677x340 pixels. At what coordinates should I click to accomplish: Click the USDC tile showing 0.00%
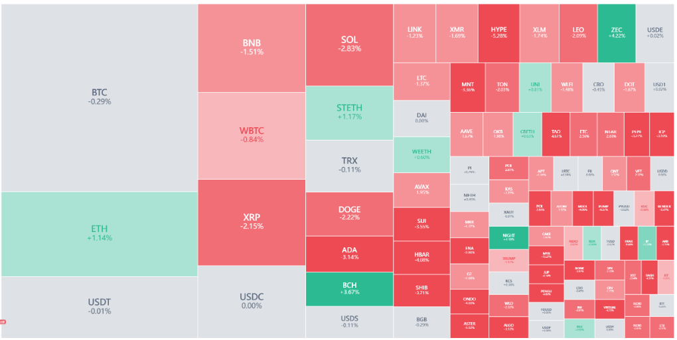coord(252,301)
